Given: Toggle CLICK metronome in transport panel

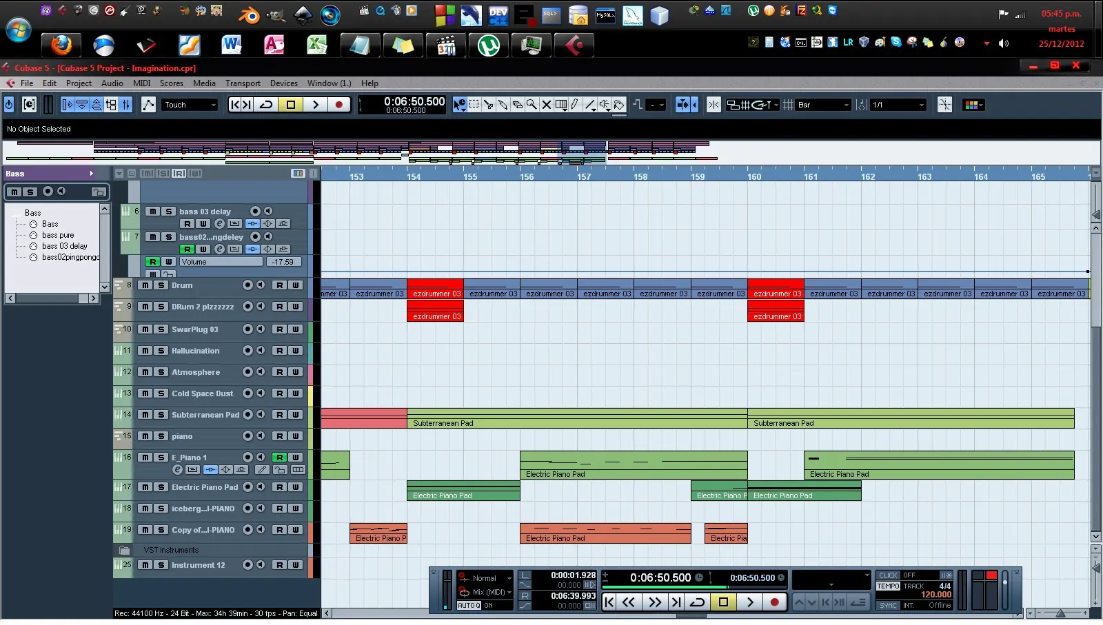Looking at the screenshot, I should pyautogui.click(x=889, y=575).
